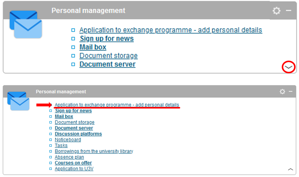Open Mail box link in upper panel

pyautogui.click(x=93, y=47)
